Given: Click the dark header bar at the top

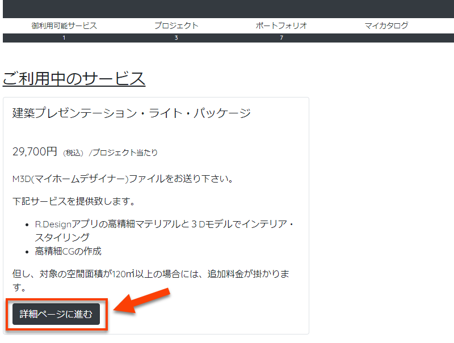Looking at the screenshot, I should pos(227,9).
